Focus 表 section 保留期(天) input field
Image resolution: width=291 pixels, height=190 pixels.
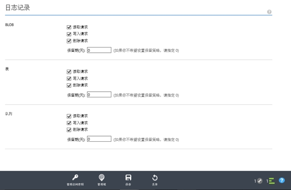[x=99, y=95]
